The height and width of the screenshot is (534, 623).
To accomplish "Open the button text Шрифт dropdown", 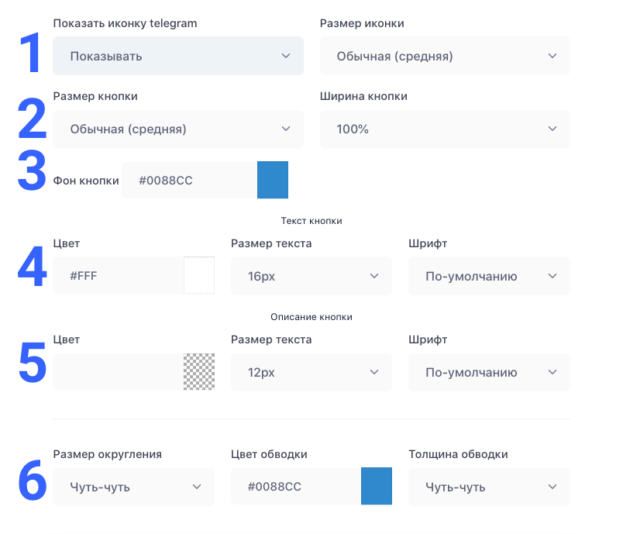I will point(489,276).
